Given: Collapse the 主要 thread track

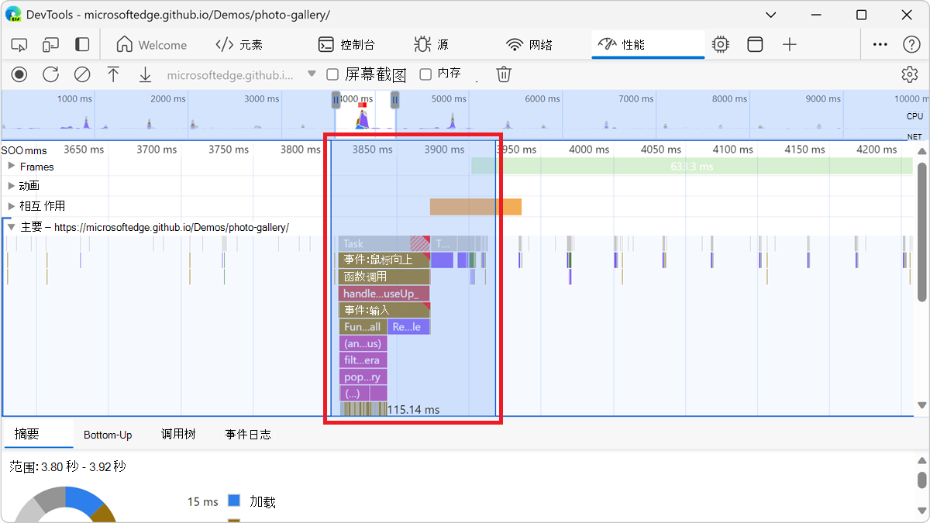Looking at the screenshot, I should tap(12, 227).
